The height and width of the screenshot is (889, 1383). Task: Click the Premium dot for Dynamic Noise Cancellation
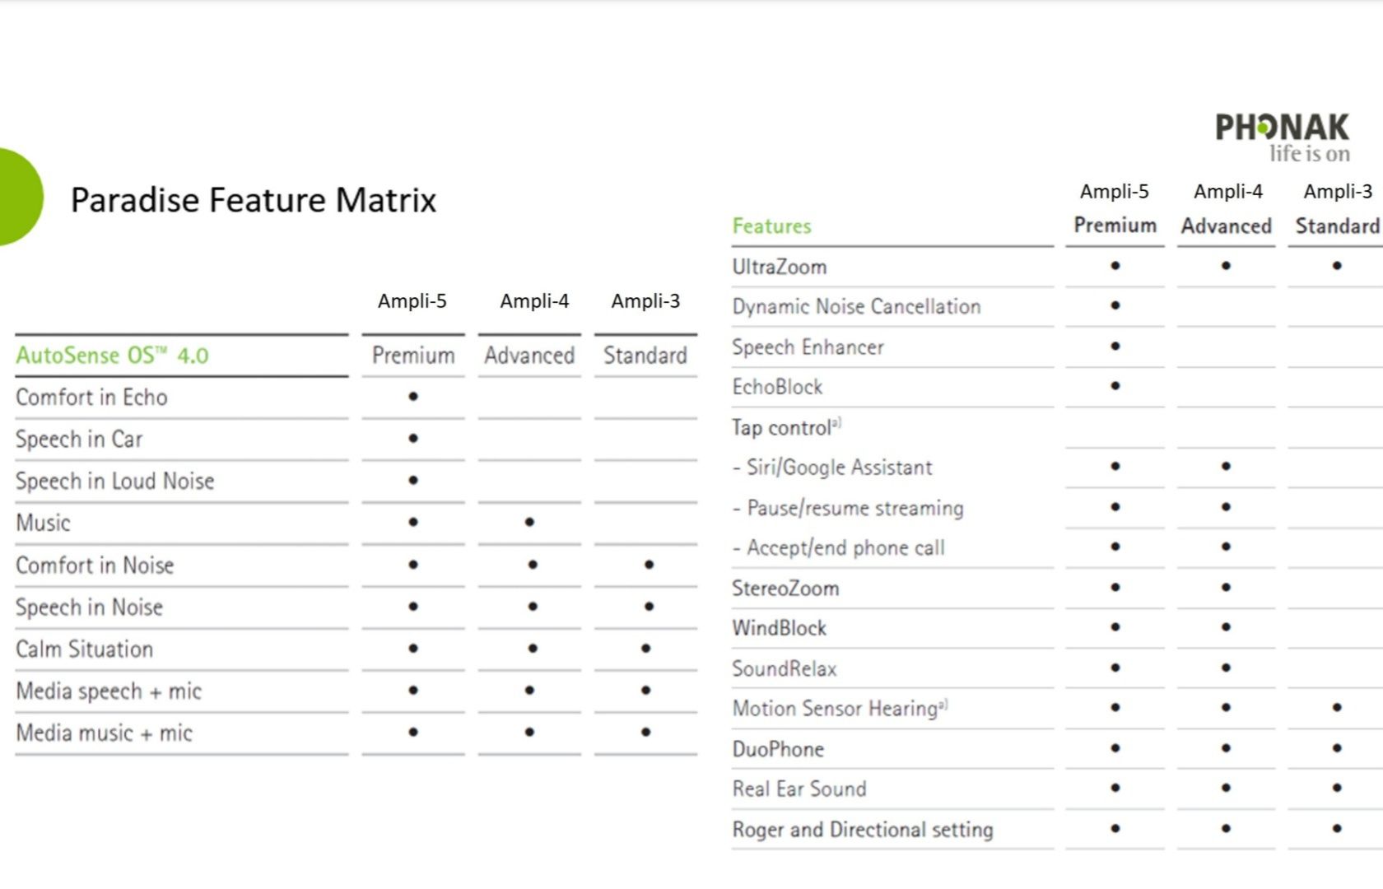coord(1115,305)
